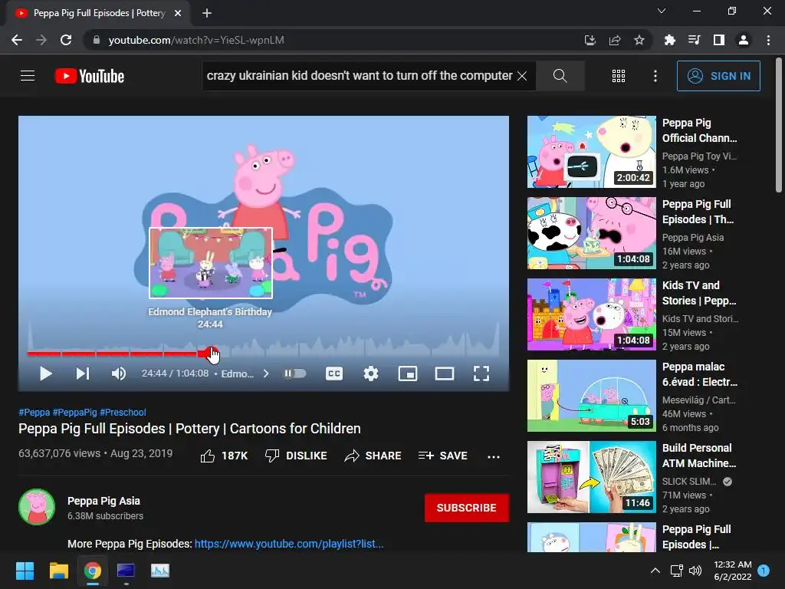The image size is (785, 589).
Task: Toggle the autoplay switch
Action: click(295, 373)
